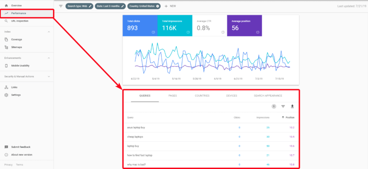Switch to the COUNTRIES tab
The width and height of the screenshot is (368, 169).
(202, 96)
